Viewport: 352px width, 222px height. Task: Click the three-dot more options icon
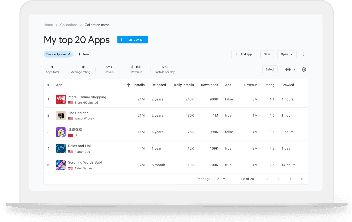(x=304, y=54)
